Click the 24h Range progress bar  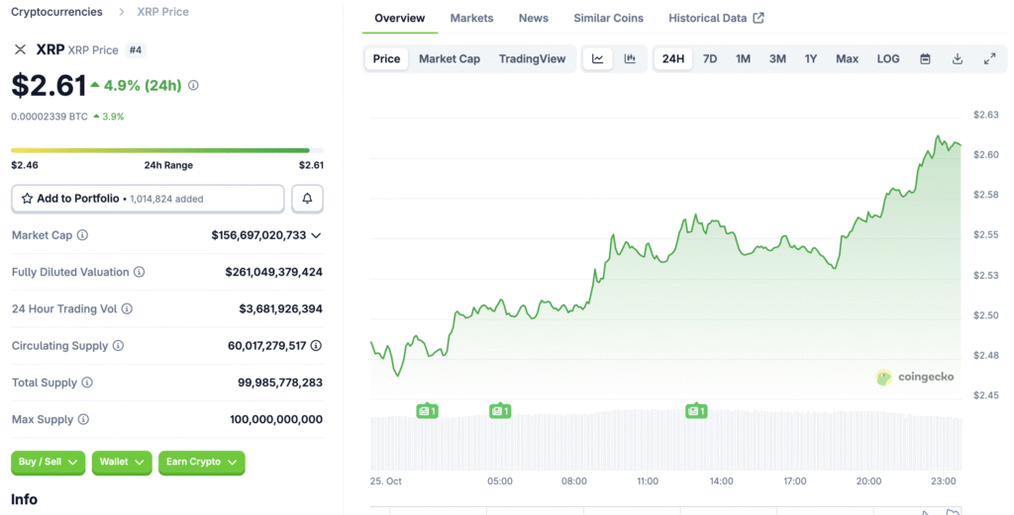(x=167, y=150)
